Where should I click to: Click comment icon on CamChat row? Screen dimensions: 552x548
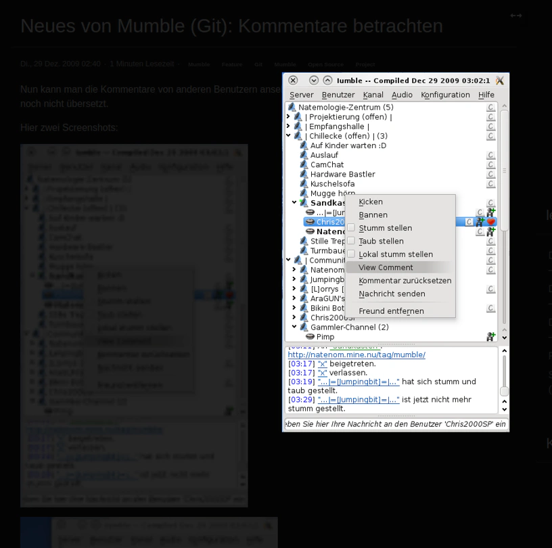[490, 164]
